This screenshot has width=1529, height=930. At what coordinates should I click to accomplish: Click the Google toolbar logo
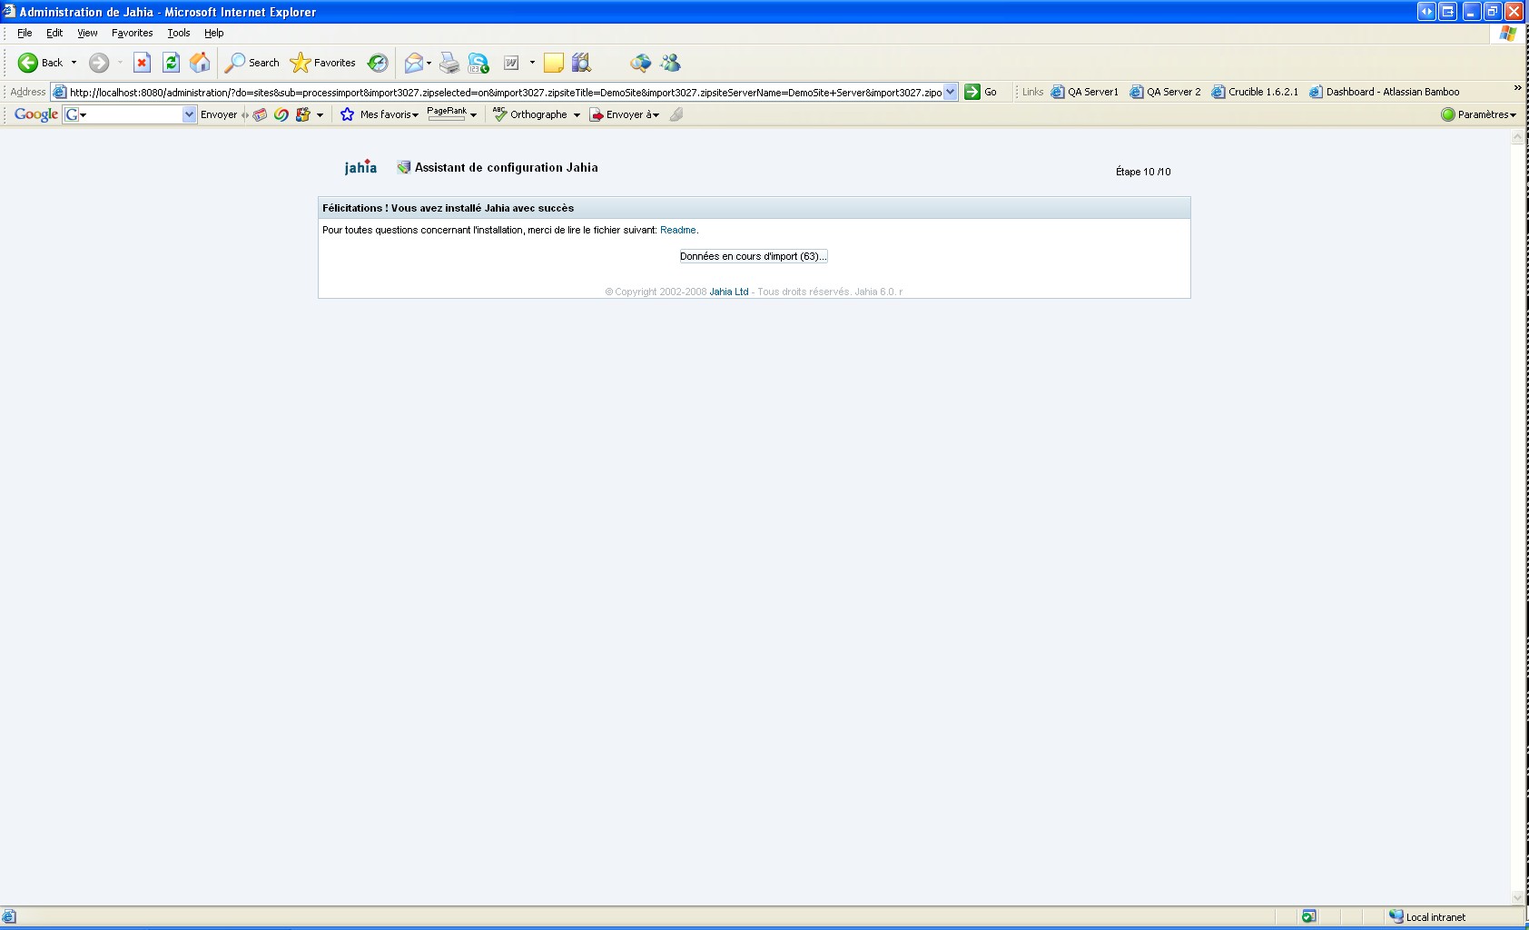click(x=36, y=114)
